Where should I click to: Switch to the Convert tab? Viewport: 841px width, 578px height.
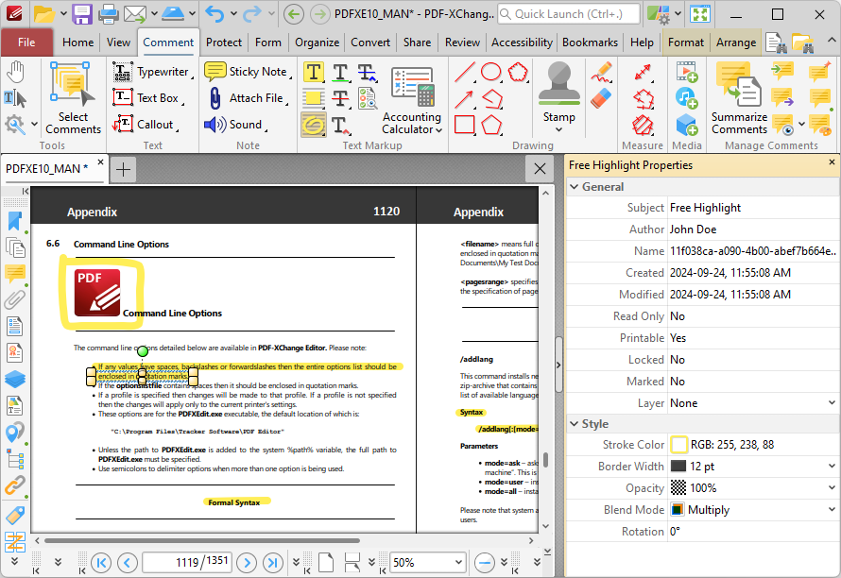coord(370,42)
